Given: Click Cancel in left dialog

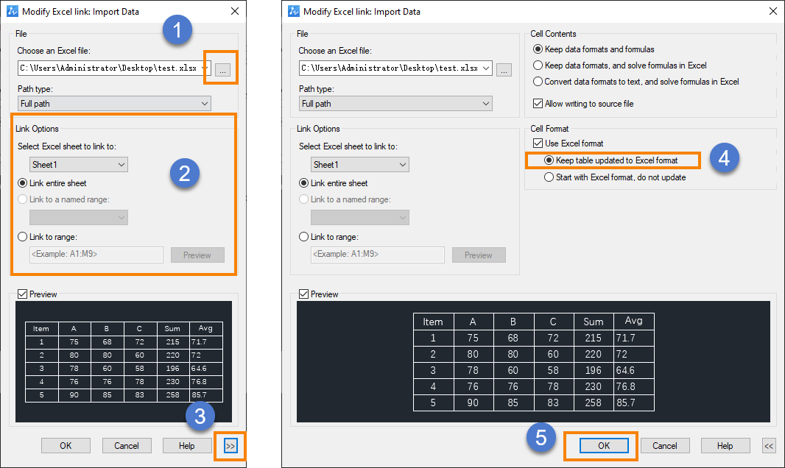Looking at the screenshot, I should pos(127,445).
